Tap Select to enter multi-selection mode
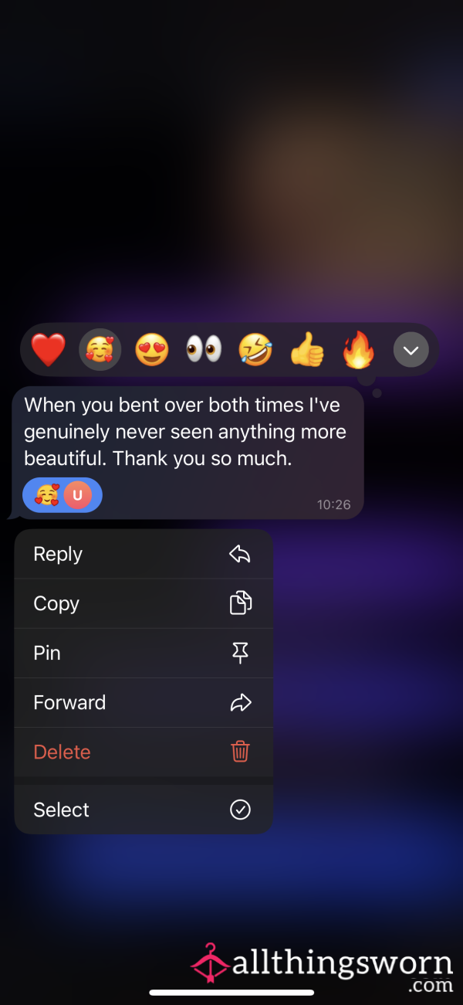 pyautogui.click(x=144, y=810)
